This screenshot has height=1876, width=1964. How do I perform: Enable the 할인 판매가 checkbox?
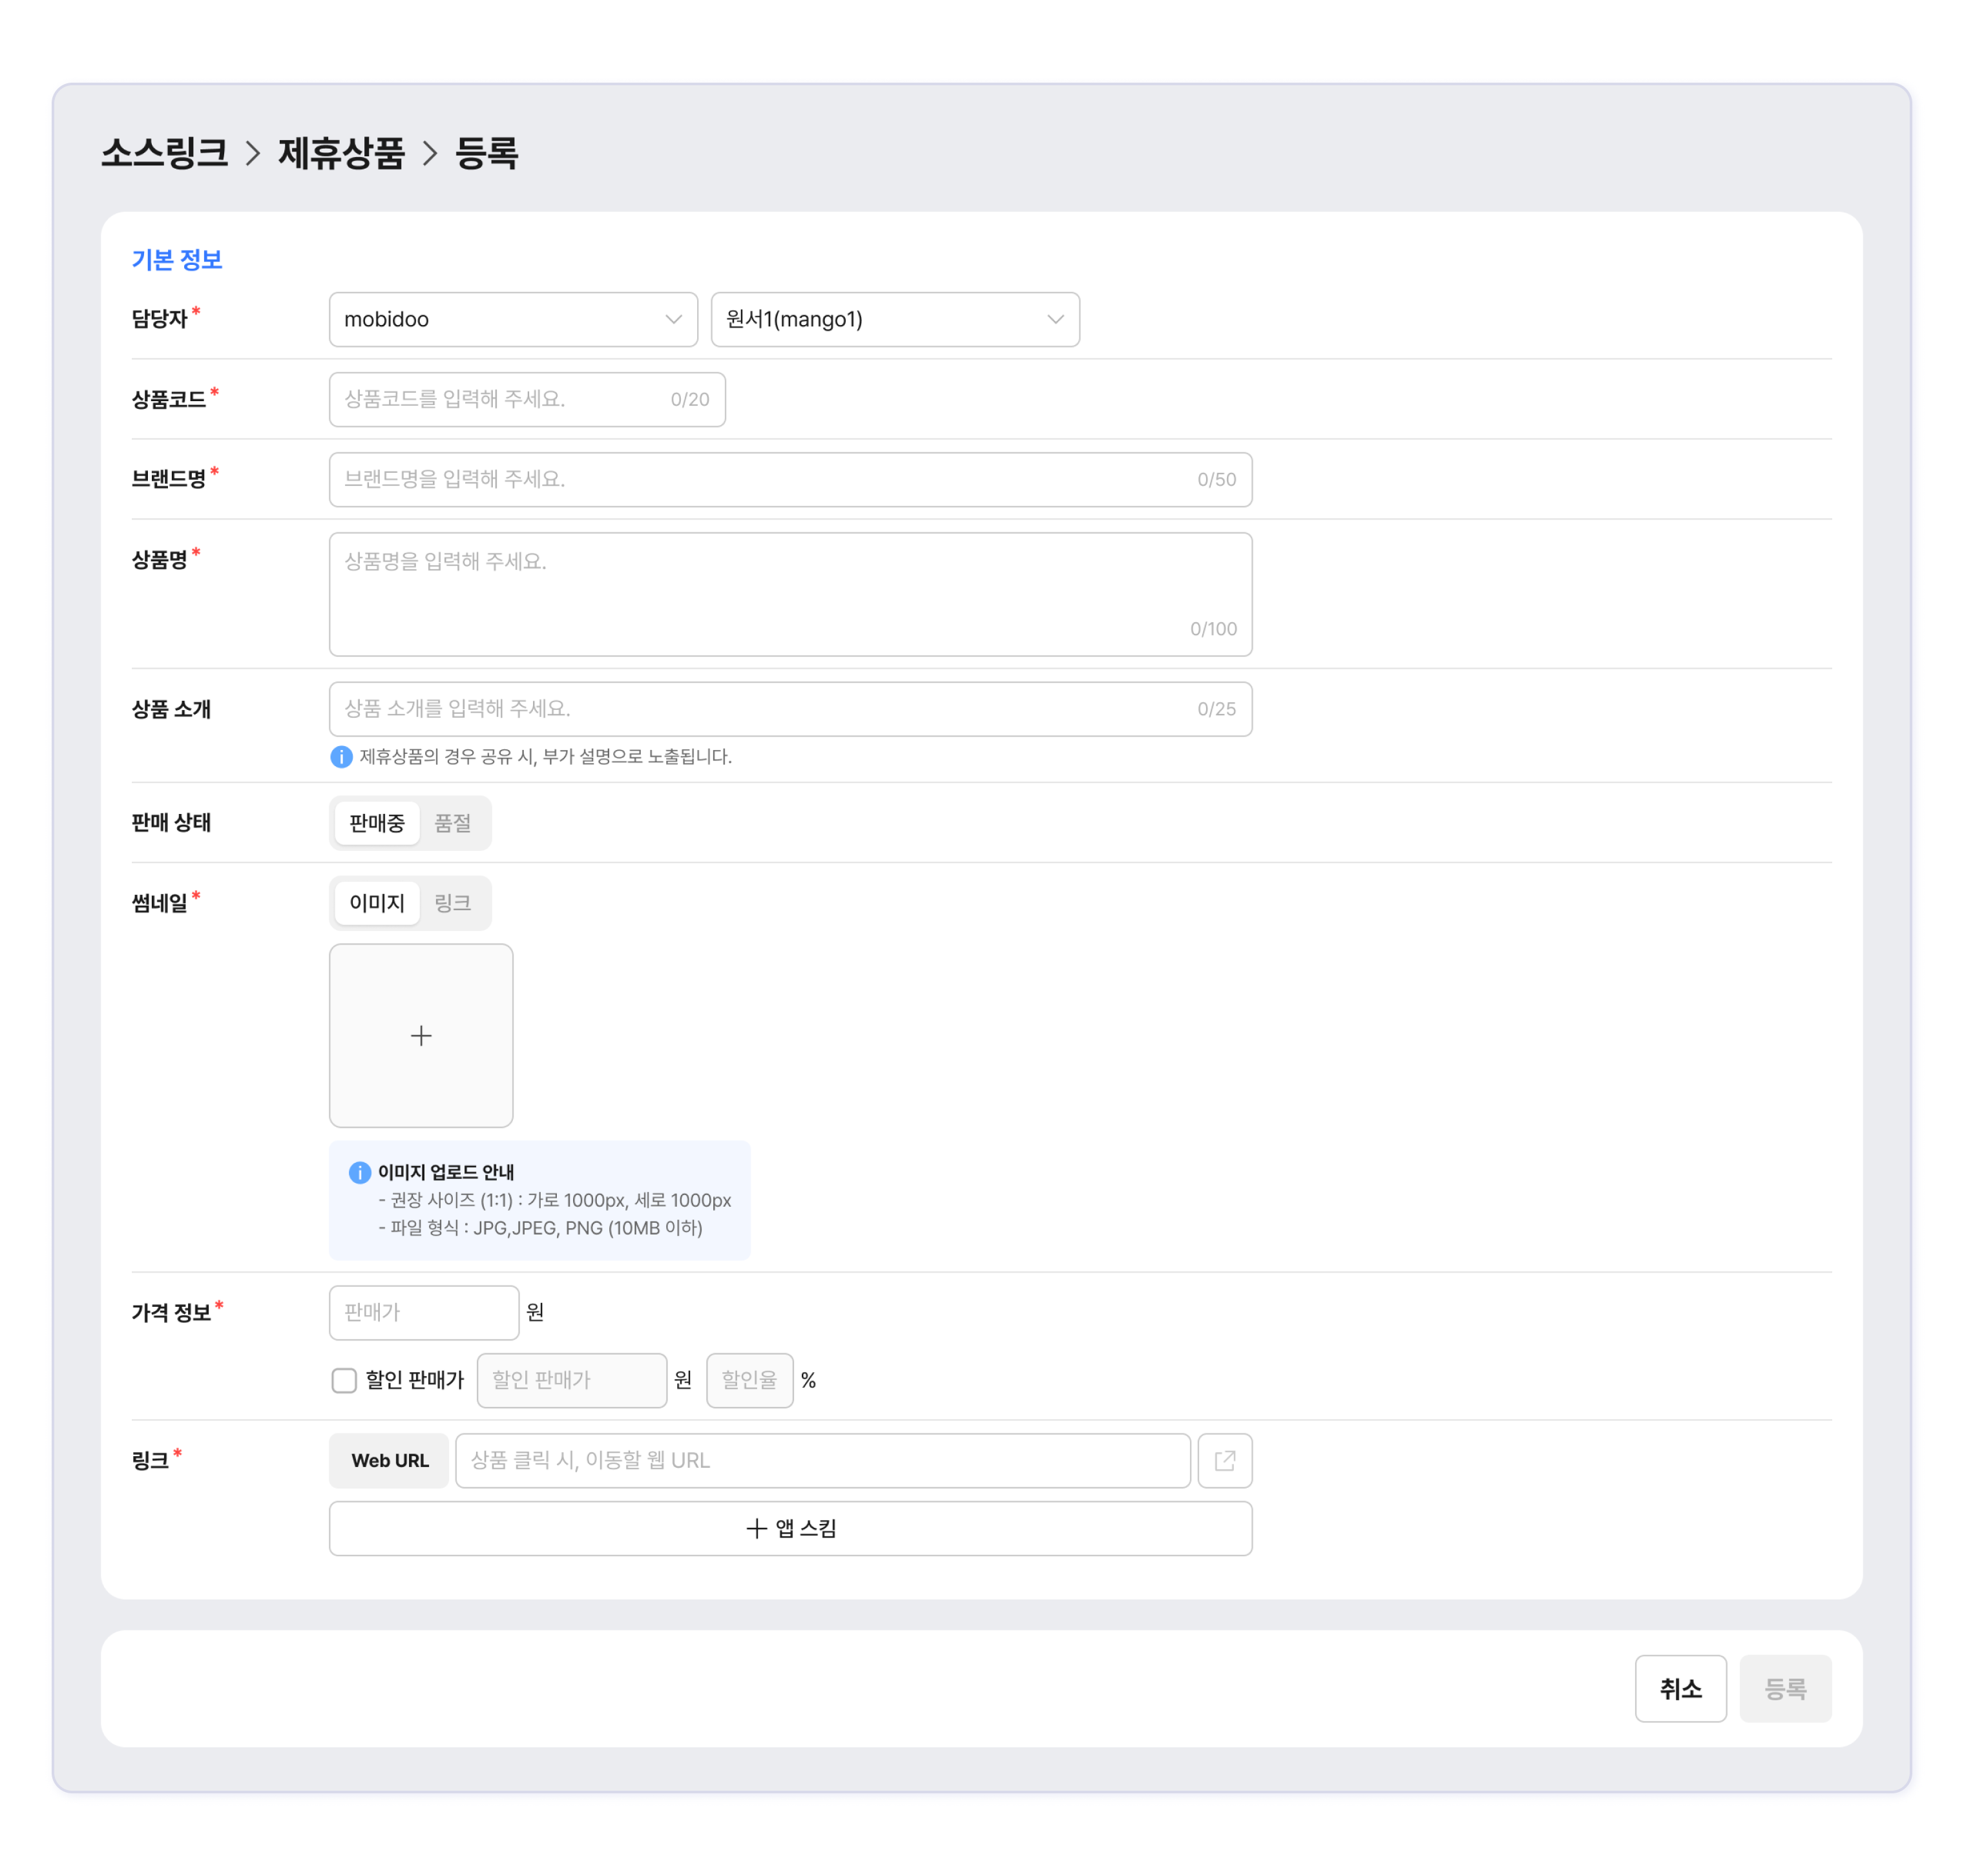coord(344,1380)
